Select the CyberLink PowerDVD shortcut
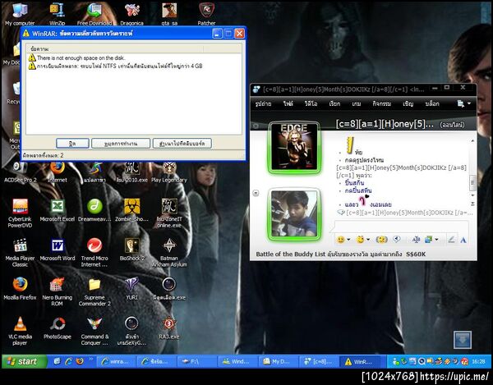Viewport: 493px width, 385px height. (x=20, y=213)
